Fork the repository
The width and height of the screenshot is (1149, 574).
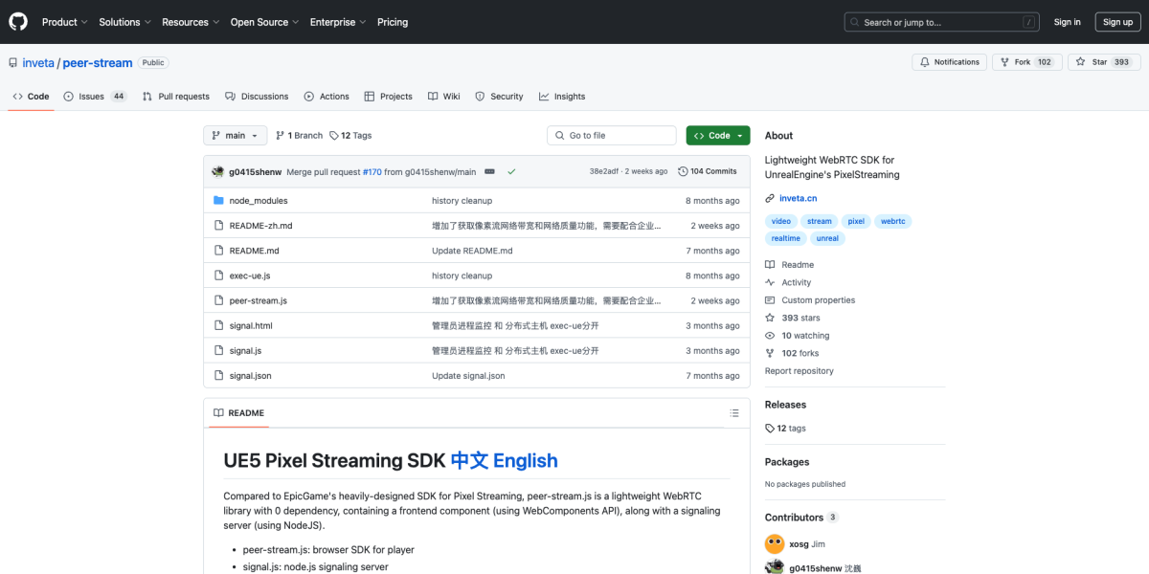(x=1026, y=61)
